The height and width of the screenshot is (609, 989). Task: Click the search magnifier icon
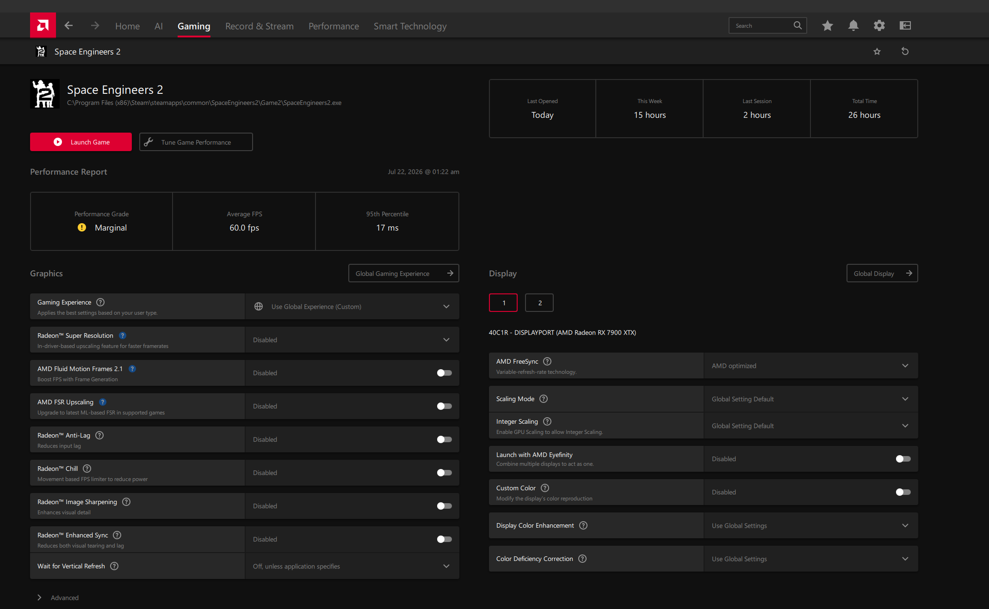pos(797,25)
